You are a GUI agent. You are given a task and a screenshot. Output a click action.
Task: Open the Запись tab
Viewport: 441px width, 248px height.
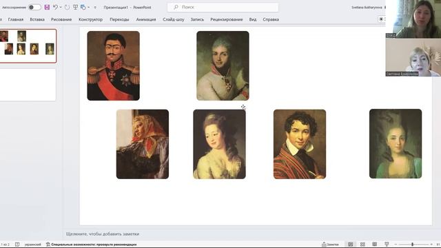coord(197,19)
